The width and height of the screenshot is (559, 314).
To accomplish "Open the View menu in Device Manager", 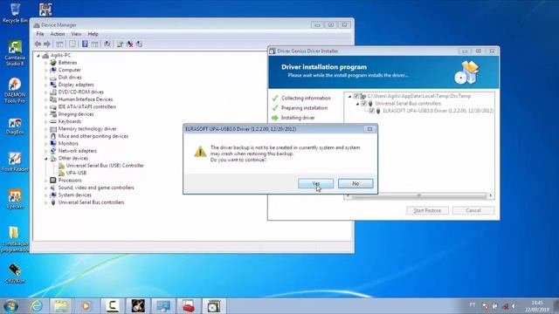I will (76, 34).
